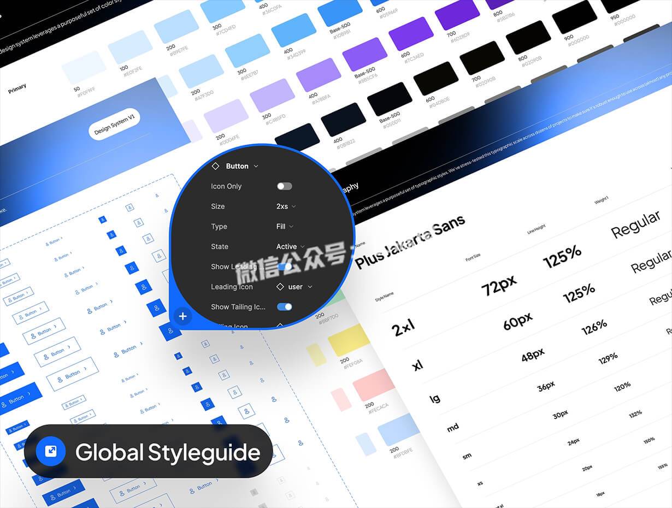Click the 132% line height value

click(x=635, y=415)
